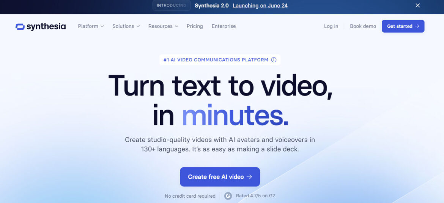Click the Get started button
The width and height of the screenshot is (444, 203).
click(x=403, y=26)
